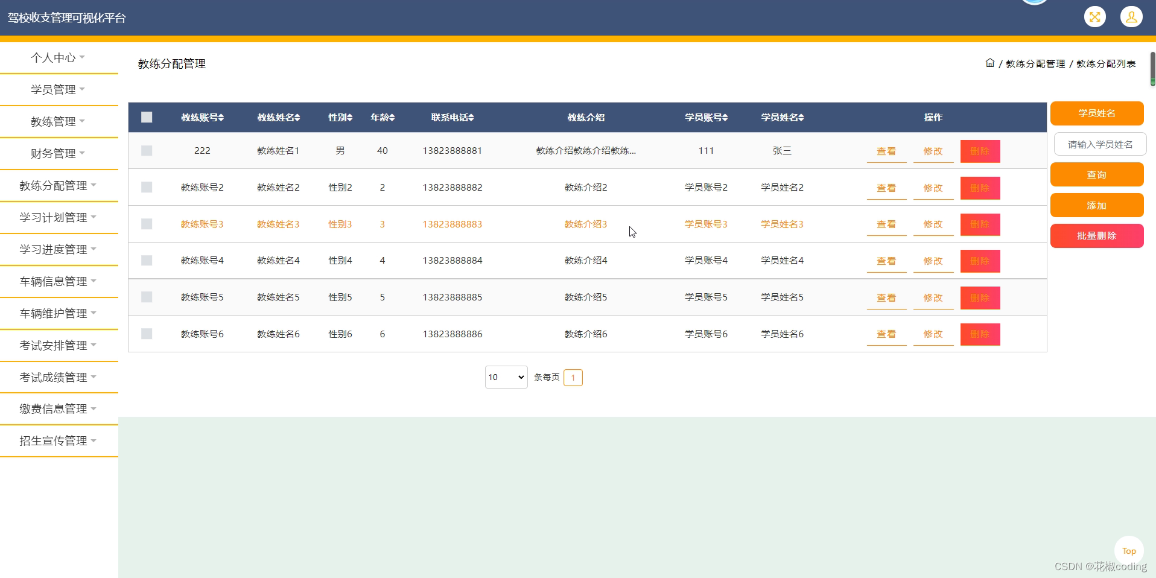Click inside the 请输入学员姓名 input field

coord(1100,144)
